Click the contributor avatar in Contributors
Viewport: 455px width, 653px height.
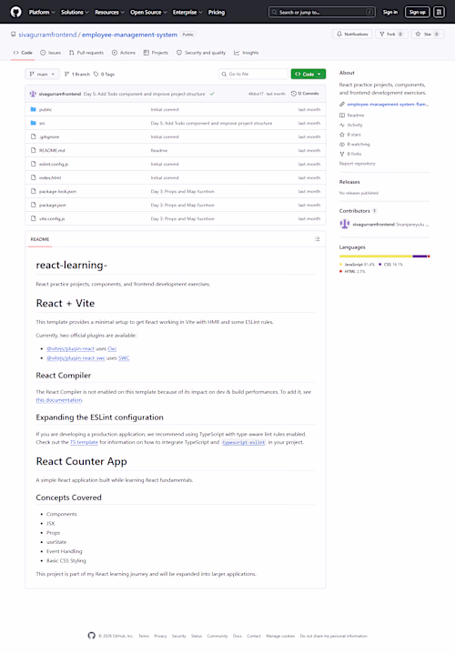345,224
